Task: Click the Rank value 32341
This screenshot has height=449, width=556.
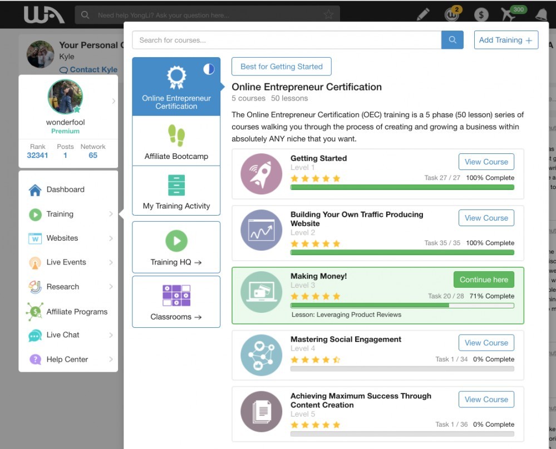Action: tap(37, 156)
